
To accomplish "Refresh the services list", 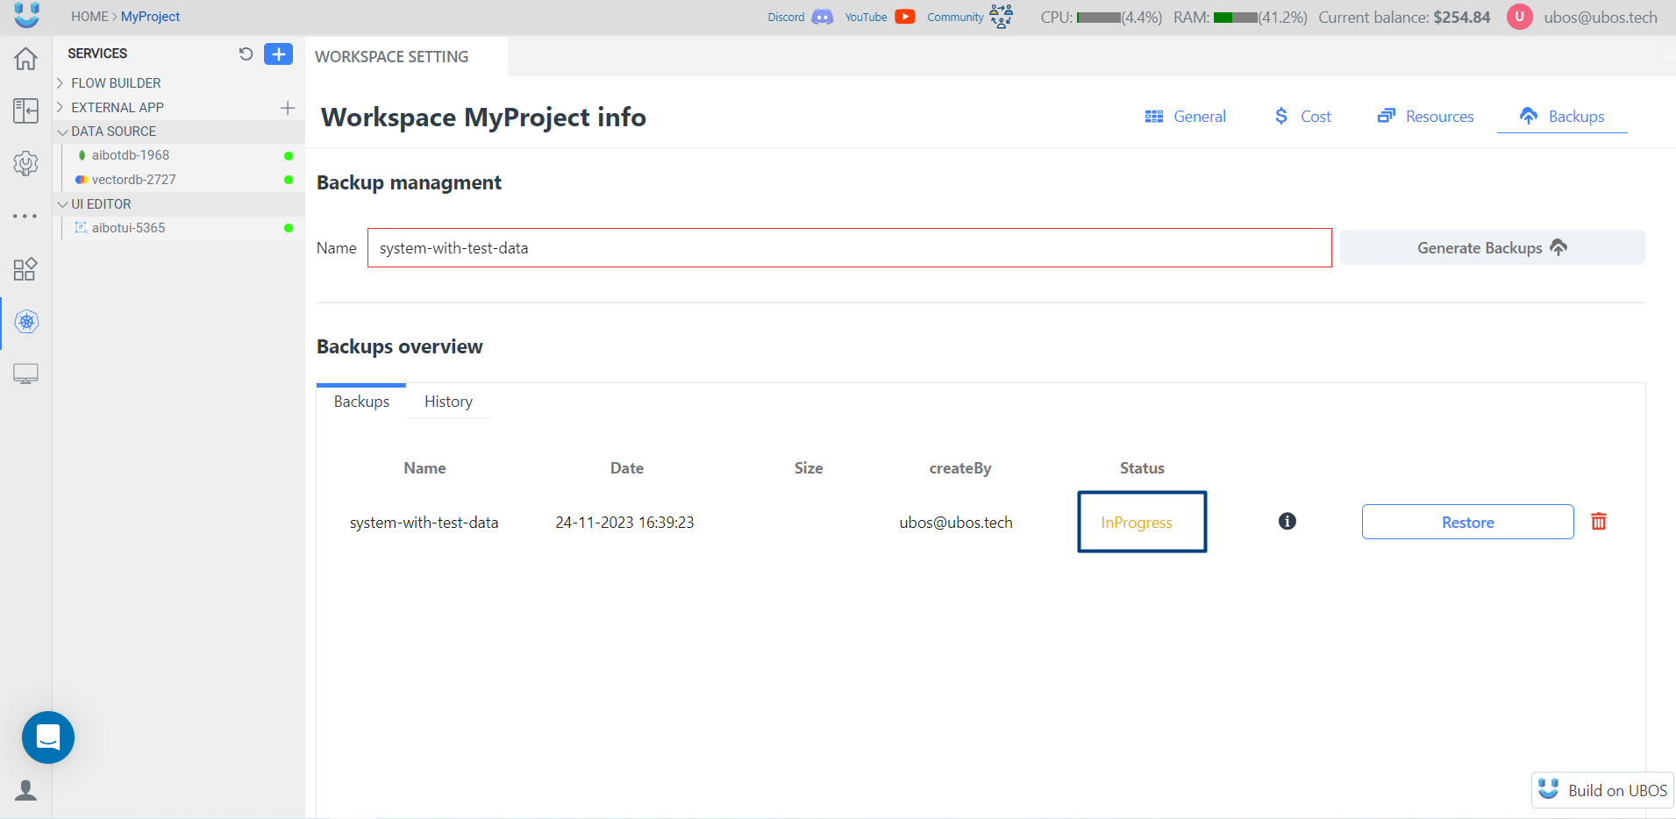I will tap(246, 54).
